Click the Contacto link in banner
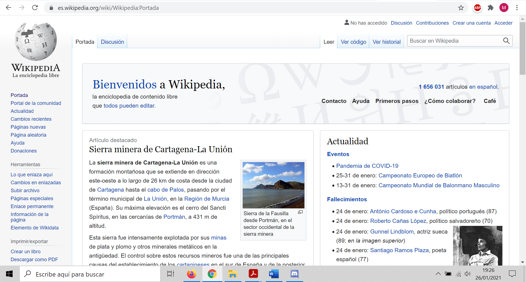This screenshot has width=526, height=282. [334, 101]
